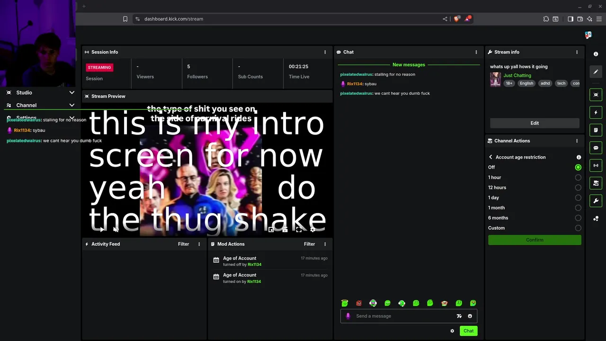This screenshot has width=606, height=341.
Task: Click Rix1134 in the turned off entry
Action: 254,265
